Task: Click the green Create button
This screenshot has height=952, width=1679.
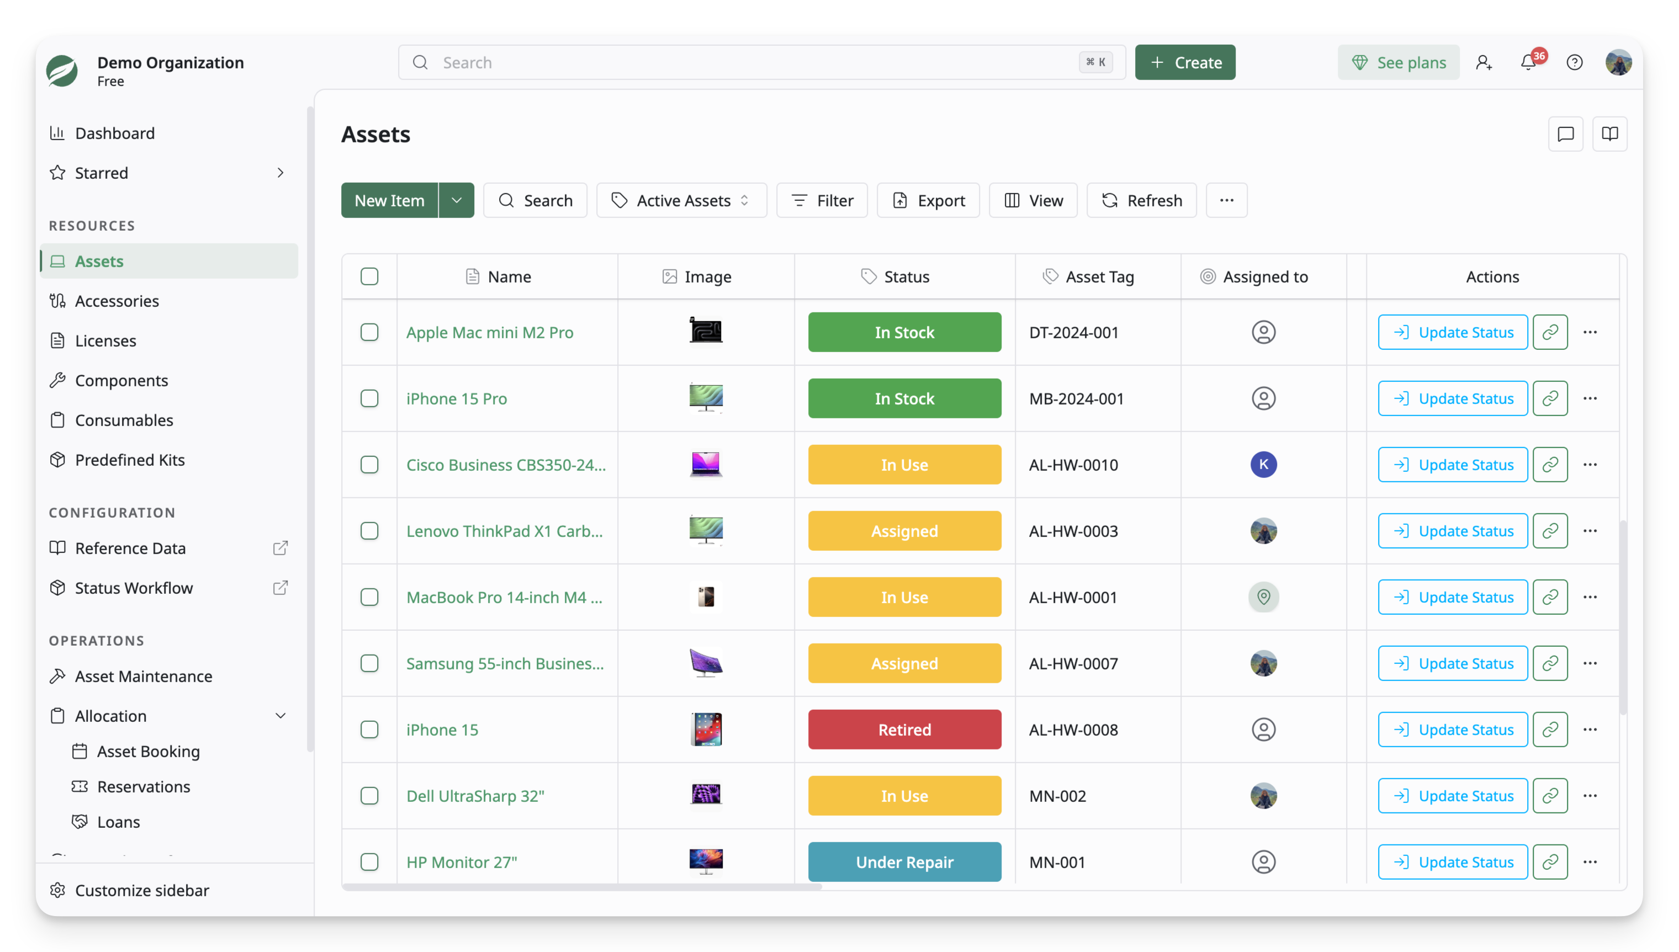Action: pyautogui.click(x=1184, y=62)
